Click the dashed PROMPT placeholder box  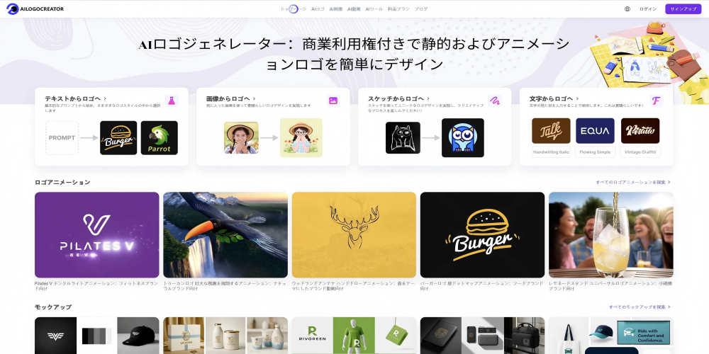point(62,138)
